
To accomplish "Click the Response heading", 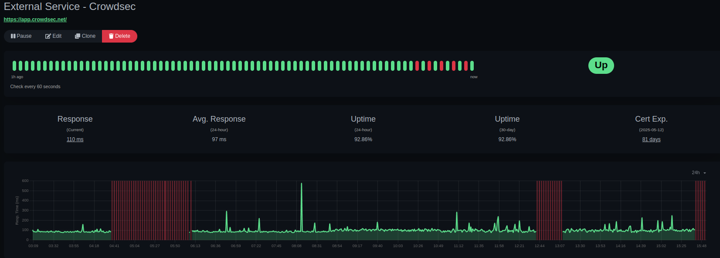I will [x=75, y=119].
